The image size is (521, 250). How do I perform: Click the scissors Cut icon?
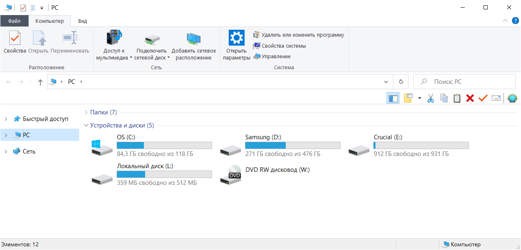pyautogui.click(x=430, y=98)
